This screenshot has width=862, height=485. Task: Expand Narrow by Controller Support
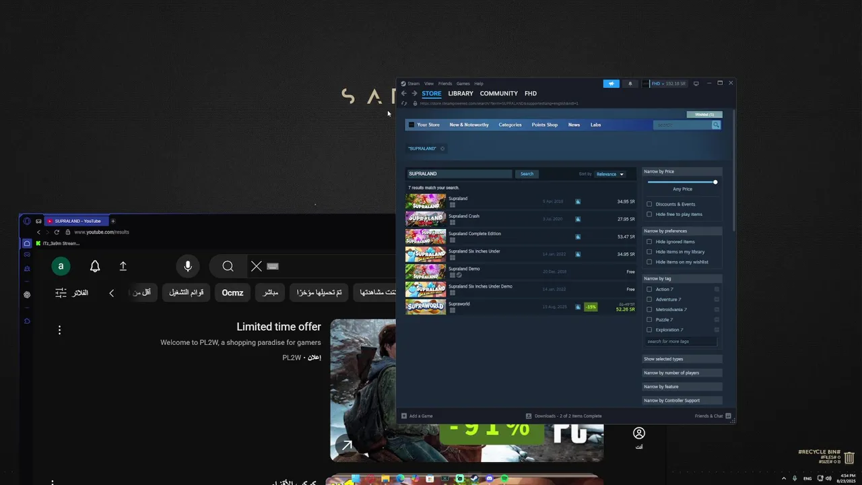[x=682, y=401]
